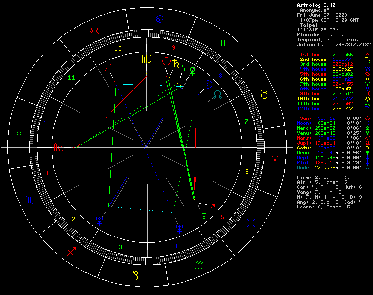Screen dimensions: 373x295
Task: Select house number 10 in the wheel
Action: pos(118,48)
